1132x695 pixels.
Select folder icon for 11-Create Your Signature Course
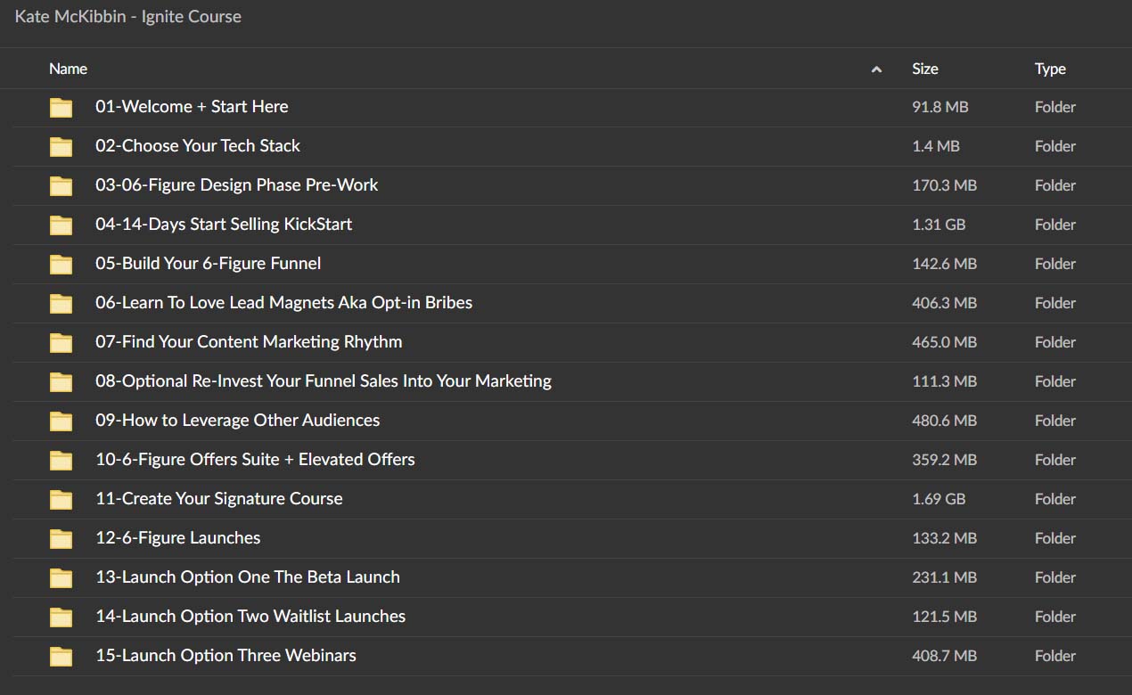tap(61, 500)
